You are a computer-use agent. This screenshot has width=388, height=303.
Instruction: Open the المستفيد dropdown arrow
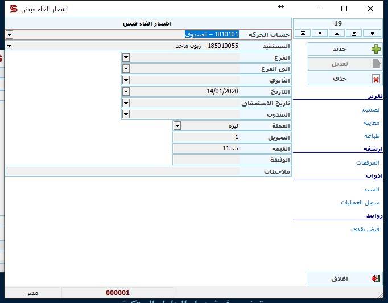pyautogui.click(x=9, y=46)
